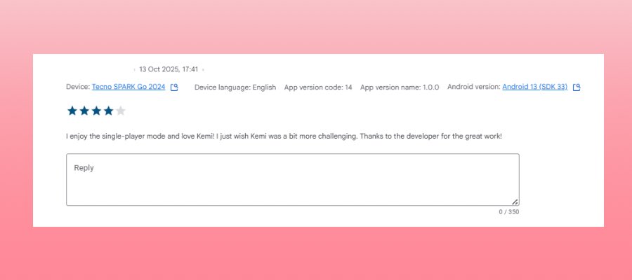Viewport: 632px width, 280px height.
Task: Click the fourth filled rating star
Action: [x=108, y=111]
